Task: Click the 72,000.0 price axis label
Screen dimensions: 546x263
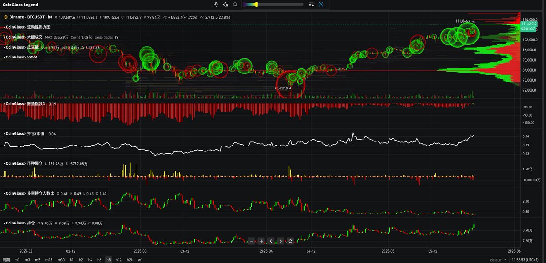Action: (529, 90)
